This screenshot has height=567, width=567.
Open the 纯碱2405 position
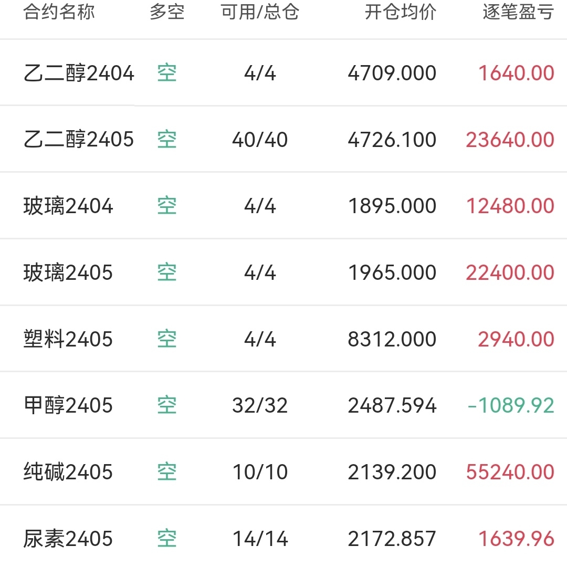[283, 472]
